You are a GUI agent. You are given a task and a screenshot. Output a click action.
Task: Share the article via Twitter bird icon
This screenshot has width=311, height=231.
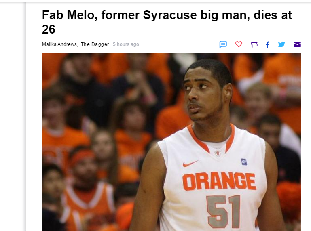[x=281, y=44]
